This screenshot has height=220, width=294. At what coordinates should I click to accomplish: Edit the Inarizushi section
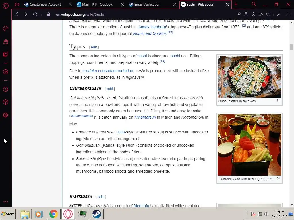[100, 197]
